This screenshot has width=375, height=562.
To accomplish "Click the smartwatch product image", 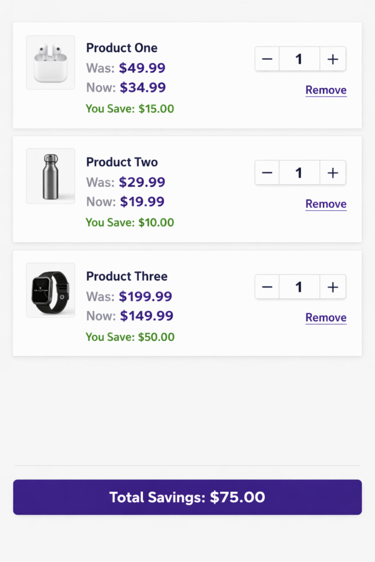I will [x=50, y=290].
